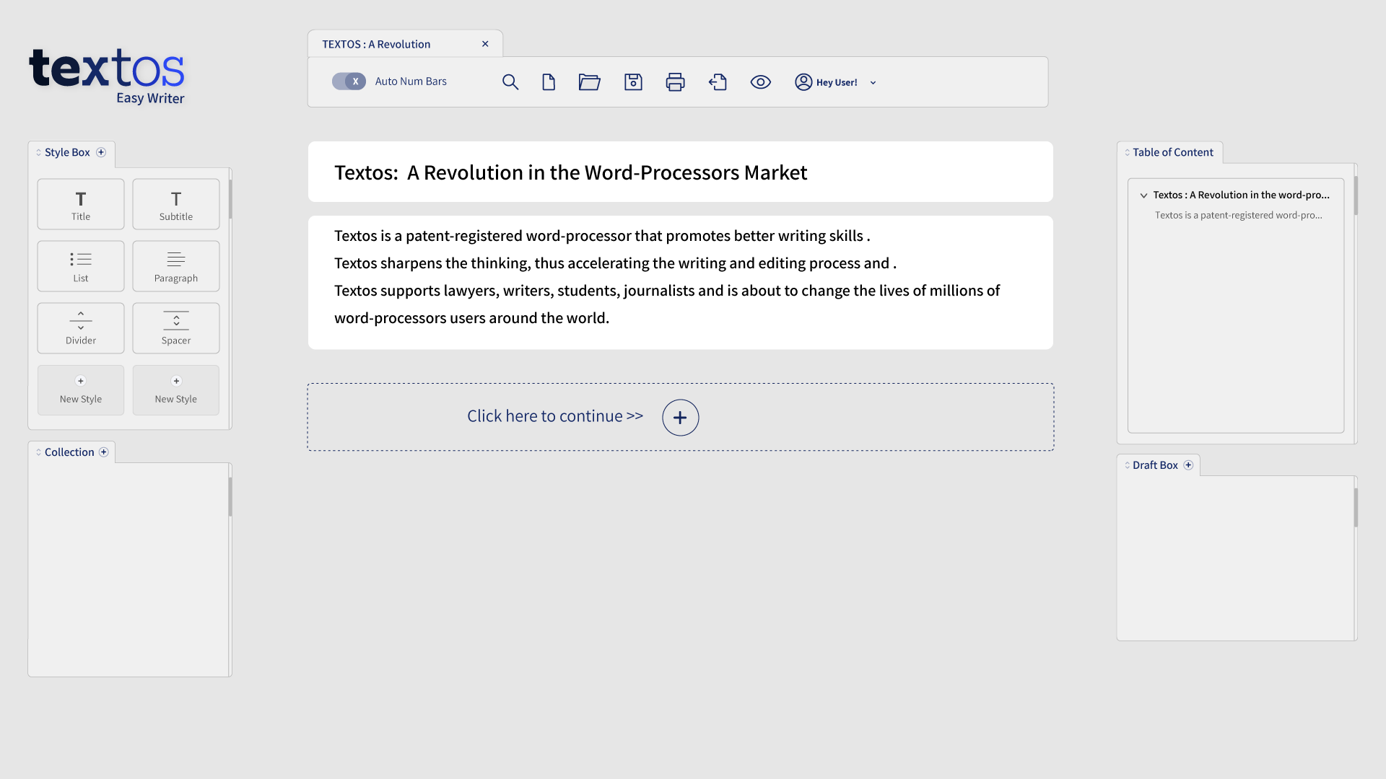
Task: Click the 'Auto Num Bars' label
Action: point(411,82)
